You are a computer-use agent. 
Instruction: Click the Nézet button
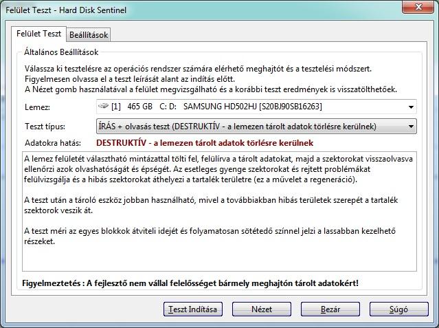(x=262, y=309)
